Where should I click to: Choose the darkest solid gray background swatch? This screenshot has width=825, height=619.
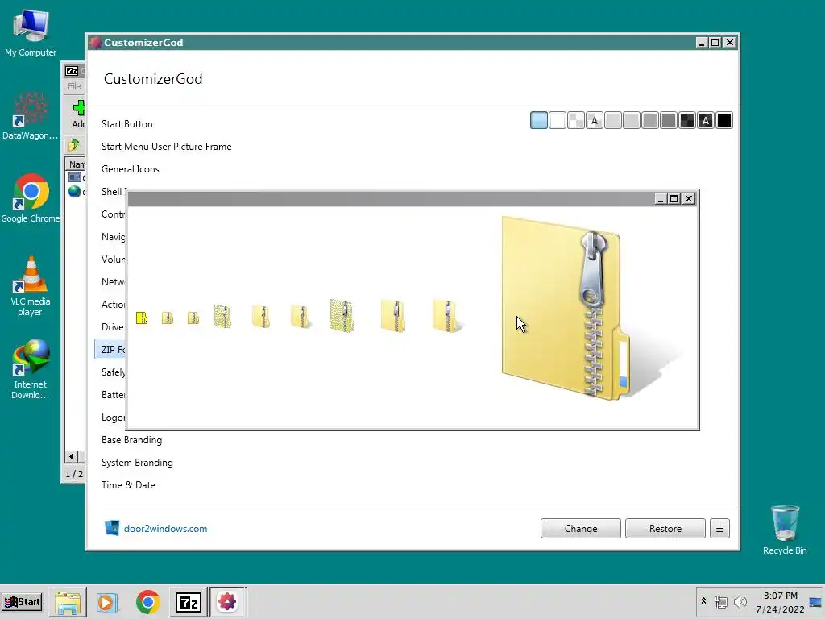[669, 121]
